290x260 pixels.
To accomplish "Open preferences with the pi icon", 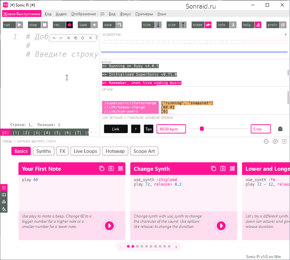I will [x=283, y=25].
